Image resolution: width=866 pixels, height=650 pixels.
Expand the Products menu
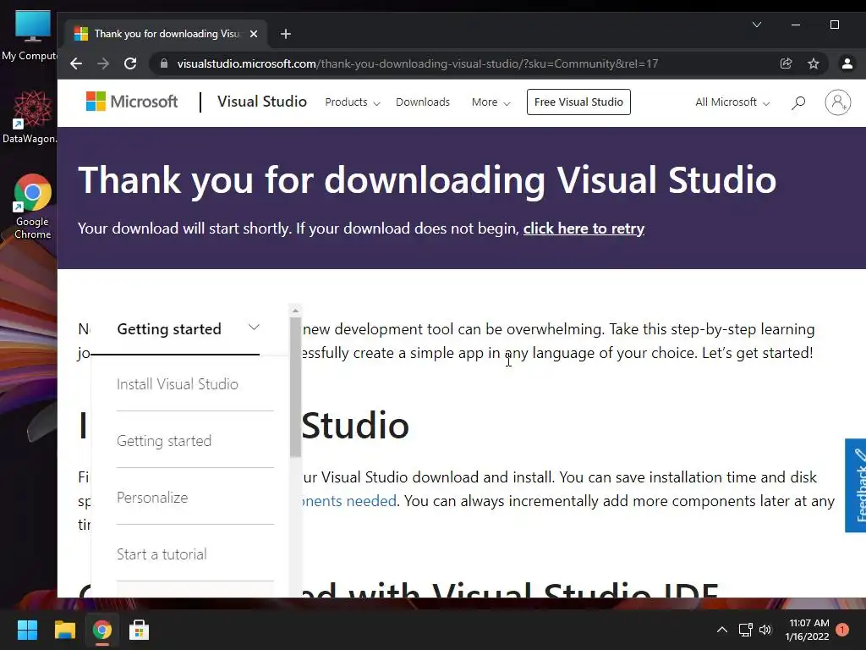[x=353, y=102]
